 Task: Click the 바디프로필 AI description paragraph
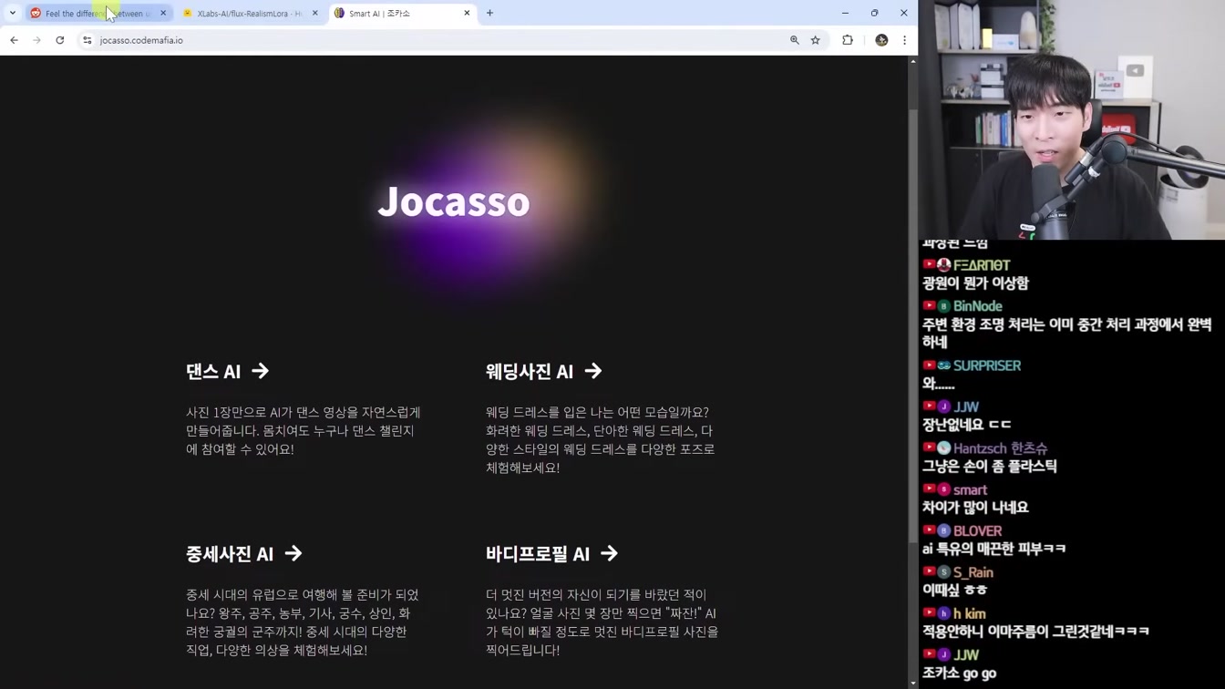[602, 622]
